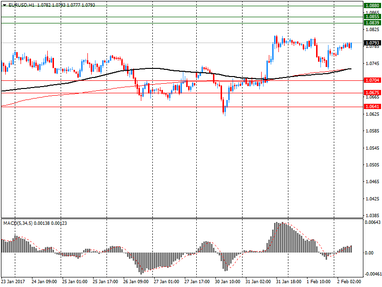Select the MACD scale value -0.00461
Image resolution: width=382 pixels, height=287 pixels.
click(x=373, y=274)
